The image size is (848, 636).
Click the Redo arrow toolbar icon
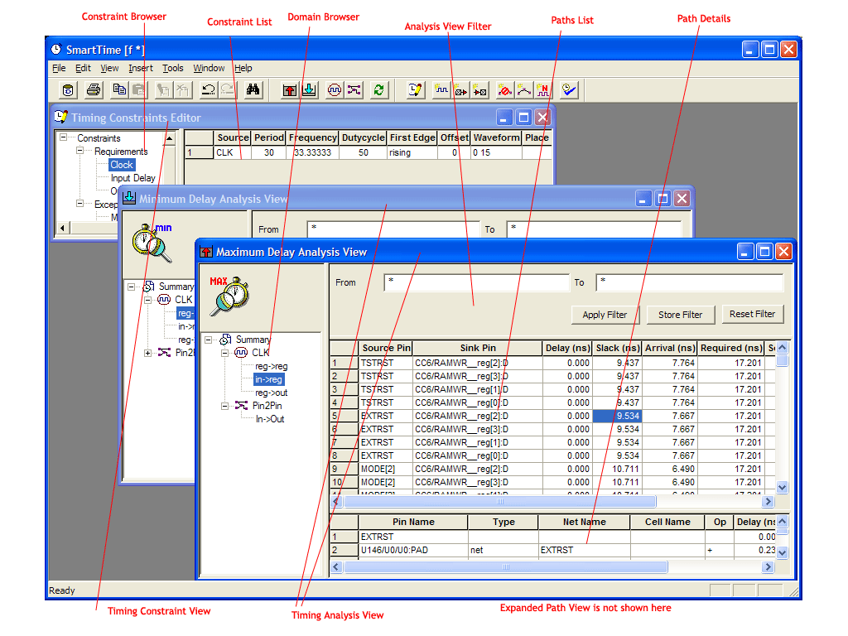coord(228,89)
